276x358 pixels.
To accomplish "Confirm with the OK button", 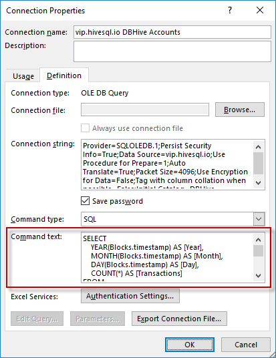I will pos(190,345).
